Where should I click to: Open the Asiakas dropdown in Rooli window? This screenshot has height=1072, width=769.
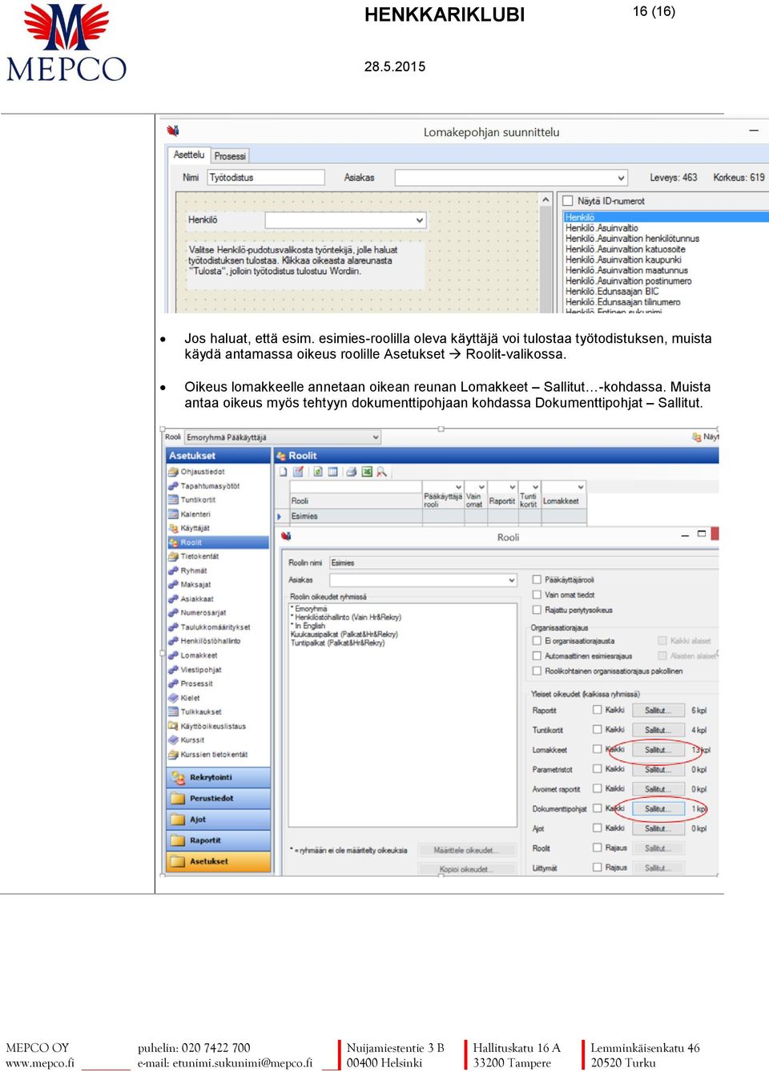[512, 580]
